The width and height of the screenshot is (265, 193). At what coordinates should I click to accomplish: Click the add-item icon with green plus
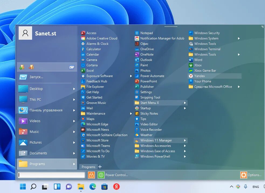(22, 67)
